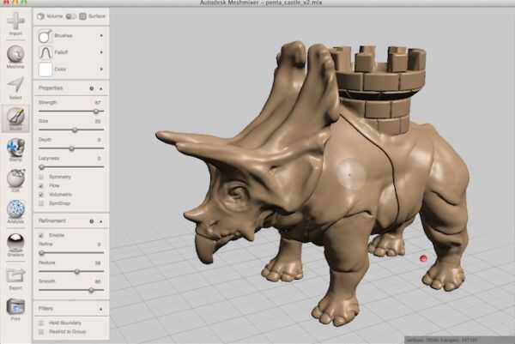The image size is (515, 344).
Task: Activate the Select tool
Action: coord(15,88)
